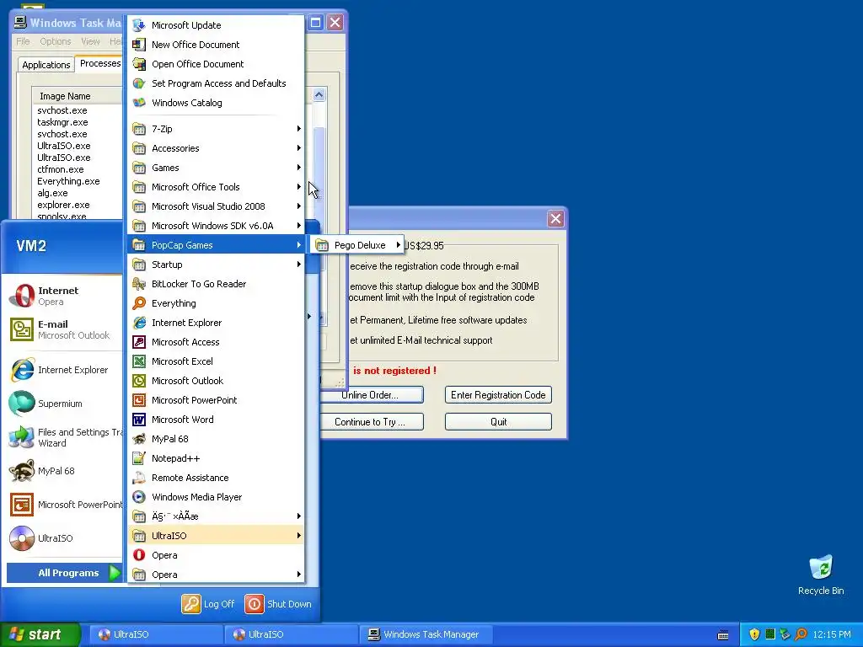Click Log Off in Start menu
Viewport: 863px width, 647px height.
pyautogui.click(x=208, y=604)
